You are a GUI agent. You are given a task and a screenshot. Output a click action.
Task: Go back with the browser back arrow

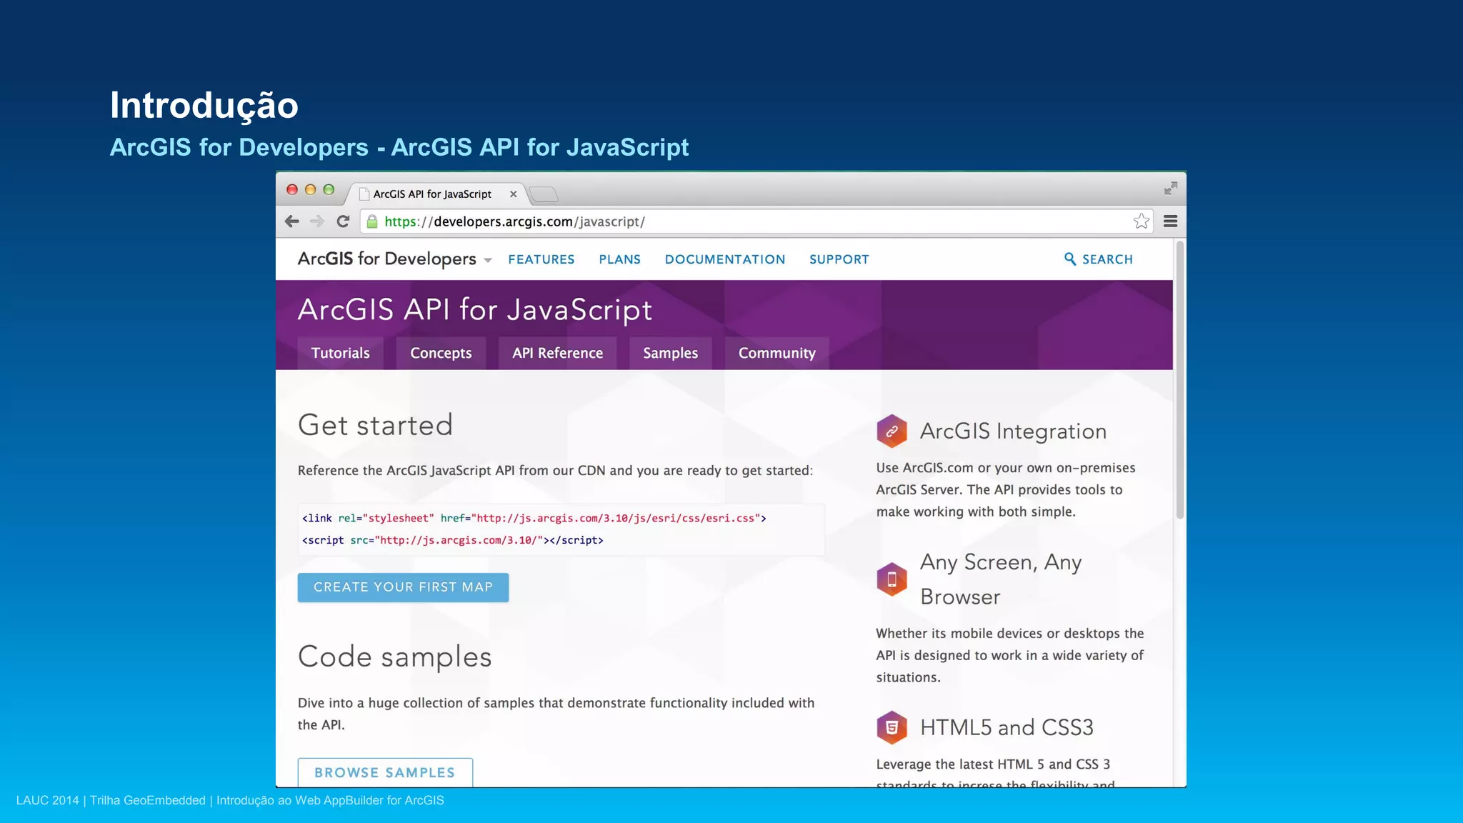[x=291, y=221]
